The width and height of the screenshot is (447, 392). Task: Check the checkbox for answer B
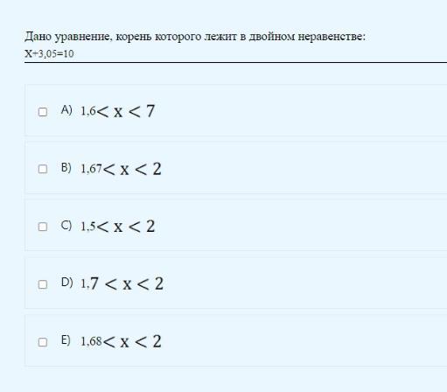[43, 169]
